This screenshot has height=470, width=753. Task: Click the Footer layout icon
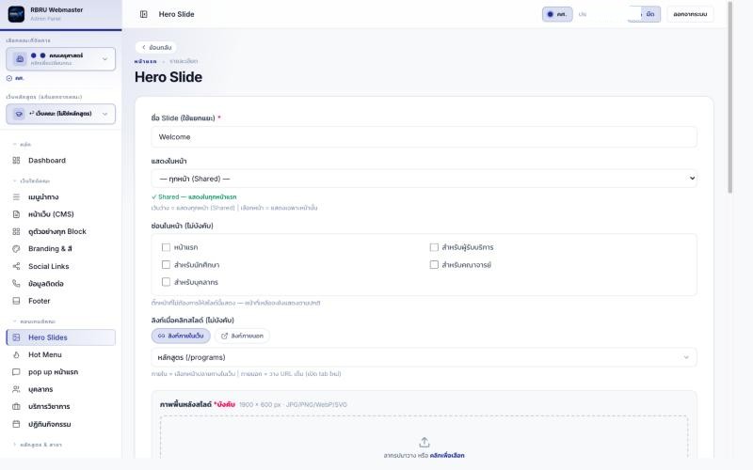(16, 301)
